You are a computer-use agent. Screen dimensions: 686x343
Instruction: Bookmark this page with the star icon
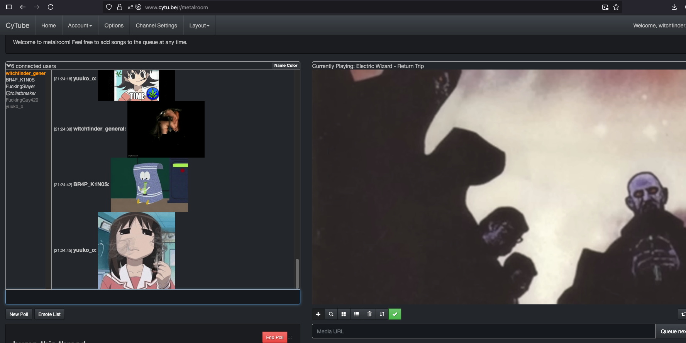tap(616, 7)
